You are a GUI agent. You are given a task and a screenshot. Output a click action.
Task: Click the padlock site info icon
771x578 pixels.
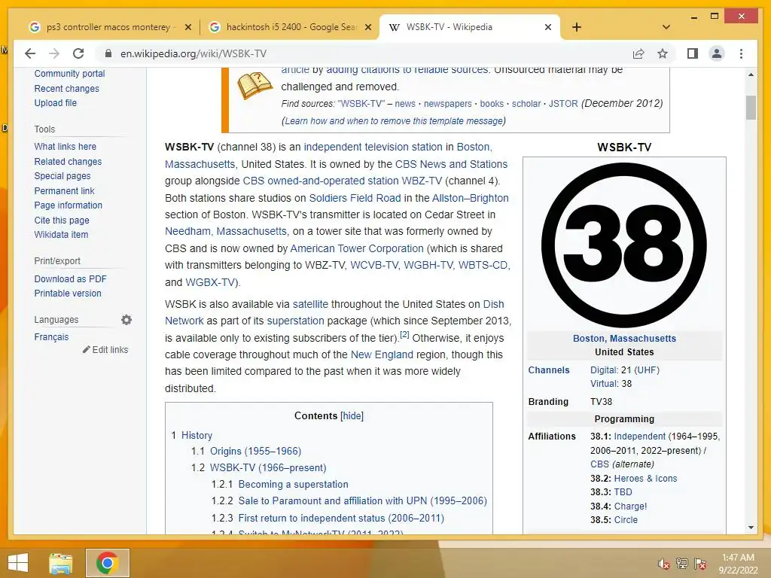(108, 53)
